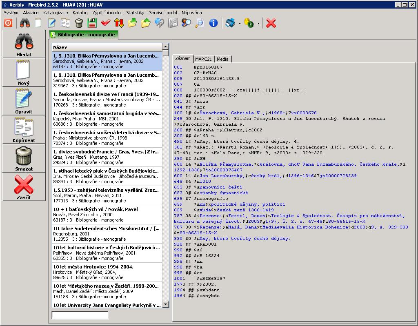Select record 10 let Městského muzea v Žacléři

(x=107, y=292)
